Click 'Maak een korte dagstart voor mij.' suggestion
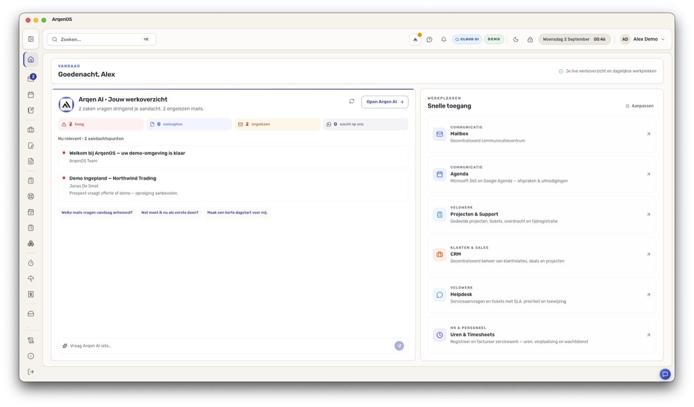 237,213
